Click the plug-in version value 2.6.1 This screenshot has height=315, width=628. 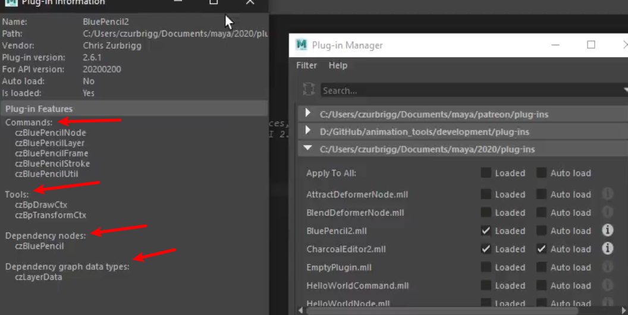click(92, 57)
